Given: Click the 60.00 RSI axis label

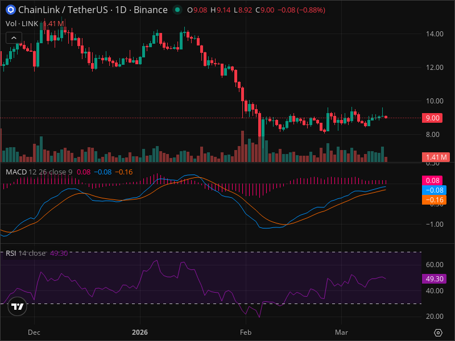Looking at the screenshot, I should 435,264.
